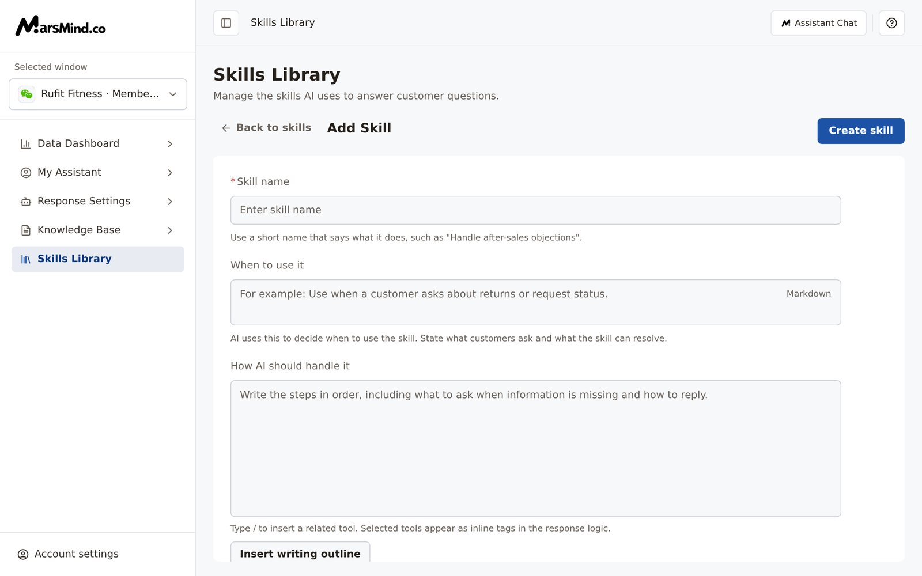Select Skills Library in sidebar
Image resolution: width=922 pixels, height=576 pixels.
point(98,259)
